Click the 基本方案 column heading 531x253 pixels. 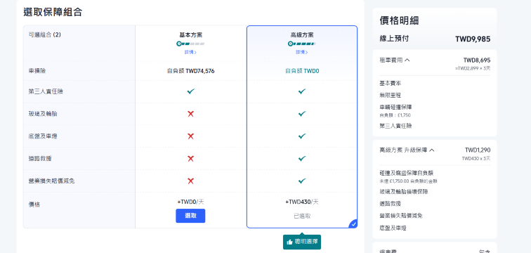(x=190, y=35)
